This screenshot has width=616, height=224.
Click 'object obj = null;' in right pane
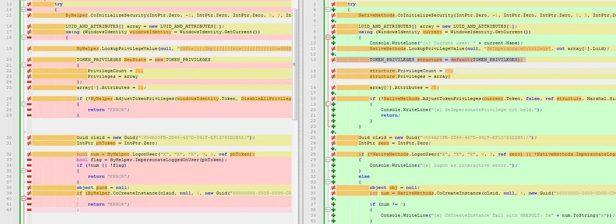coord(394,187)
